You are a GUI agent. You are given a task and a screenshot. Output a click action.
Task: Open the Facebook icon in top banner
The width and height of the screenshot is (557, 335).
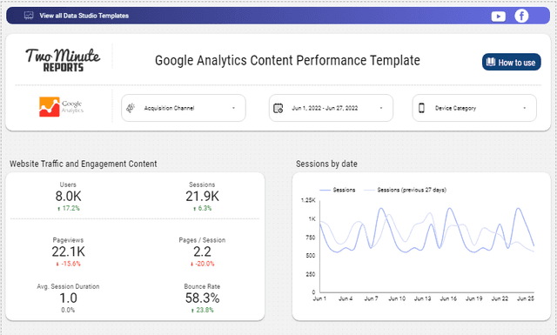coord(521,16)
